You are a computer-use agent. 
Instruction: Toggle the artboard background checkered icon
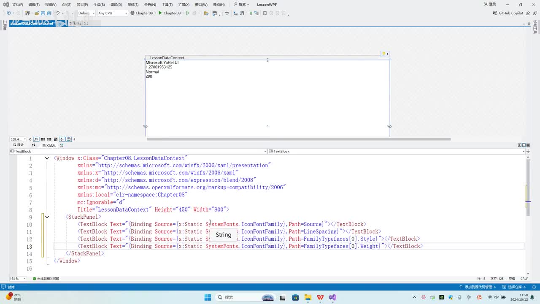[x=56, y=139]
